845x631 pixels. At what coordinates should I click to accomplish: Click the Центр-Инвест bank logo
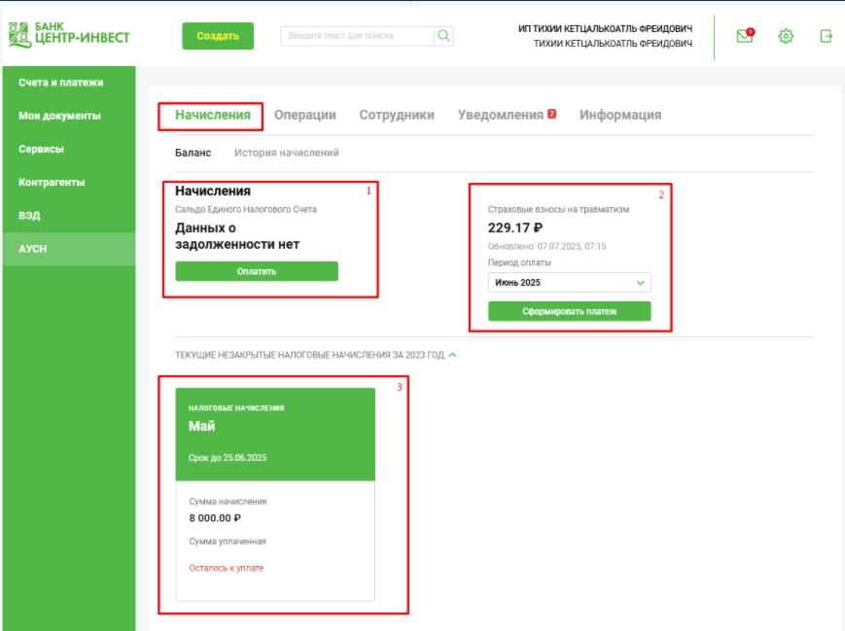pyautogui.click(x=68, y=34)
